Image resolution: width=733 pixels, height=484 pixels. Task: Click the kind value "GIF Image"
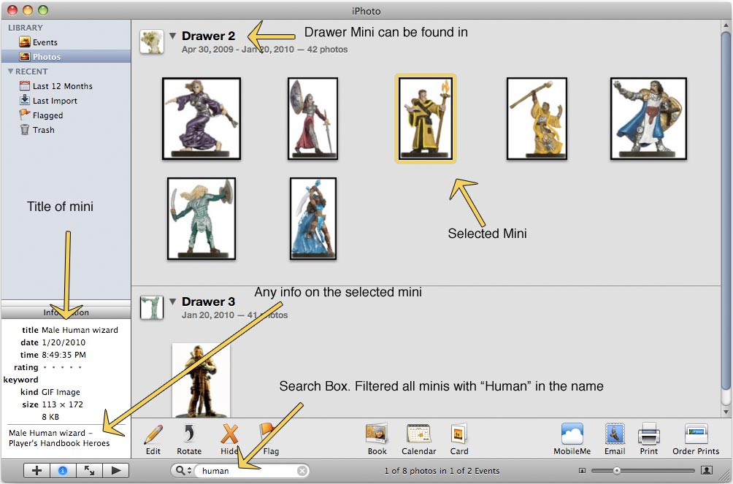(x=61, y=392)
